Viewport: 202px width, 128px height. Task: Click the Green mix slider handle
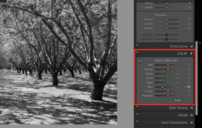168,78
